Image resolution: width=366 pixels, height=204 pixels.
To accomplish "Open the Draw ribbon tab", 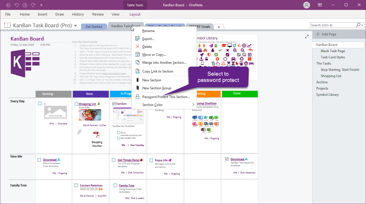I will pyautogui.click(x=60, y=14).
